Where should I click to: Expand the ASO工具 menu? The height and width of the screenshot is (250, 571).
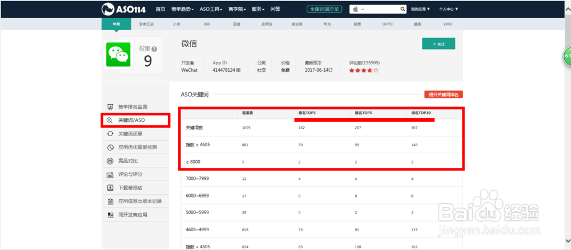click(x=211, y=9)
